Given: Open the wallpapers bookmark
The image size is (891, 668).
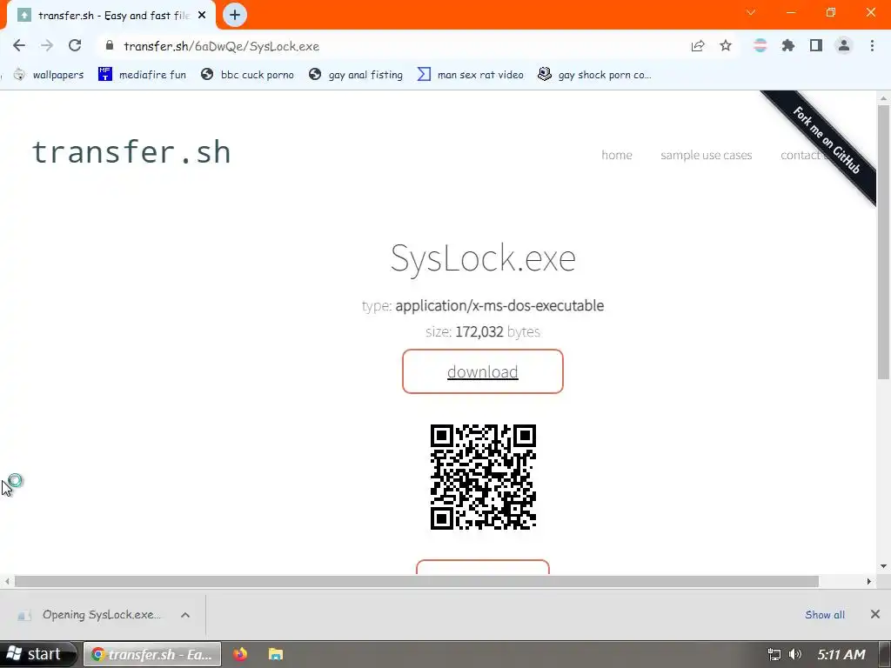Looking at the screenshot, I should [49, 75].
